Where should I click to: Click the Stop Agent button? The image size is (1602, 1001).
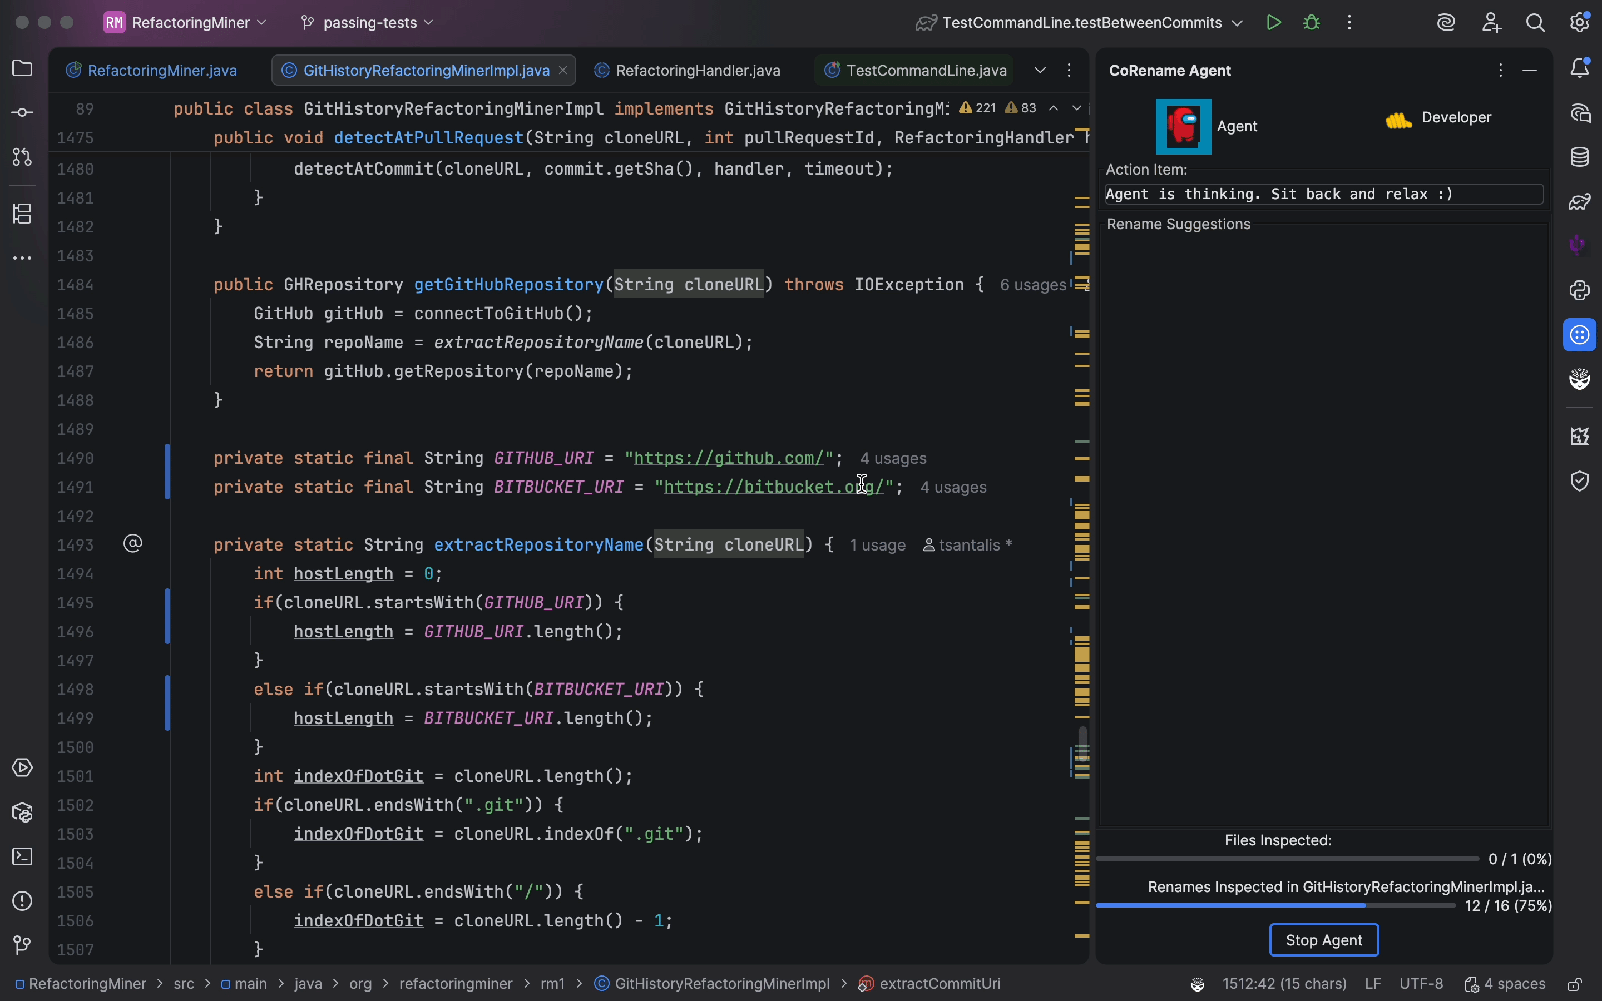coord(1323,940)
